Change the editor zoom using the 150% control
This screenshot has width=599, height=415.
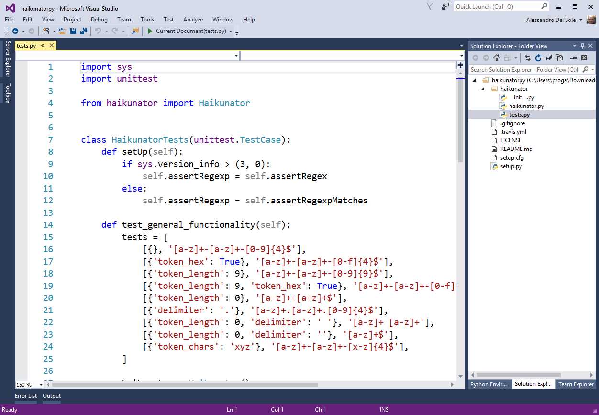tap(27, 384)
